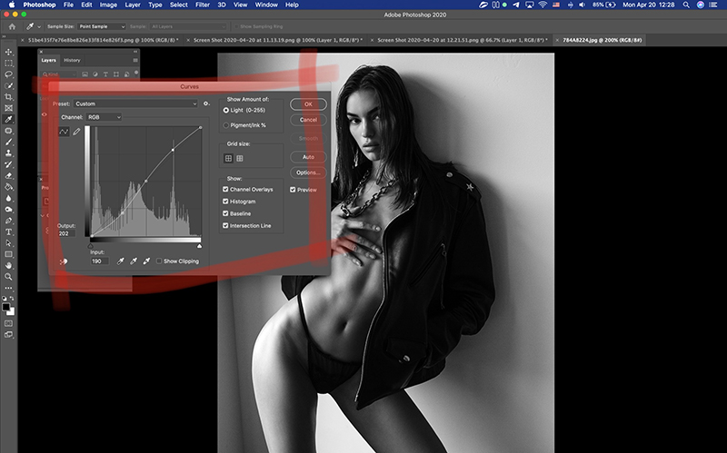This screenshot has width=727, height=453.
Task: Select the Path Selection tool
Action: click(8, 242)
